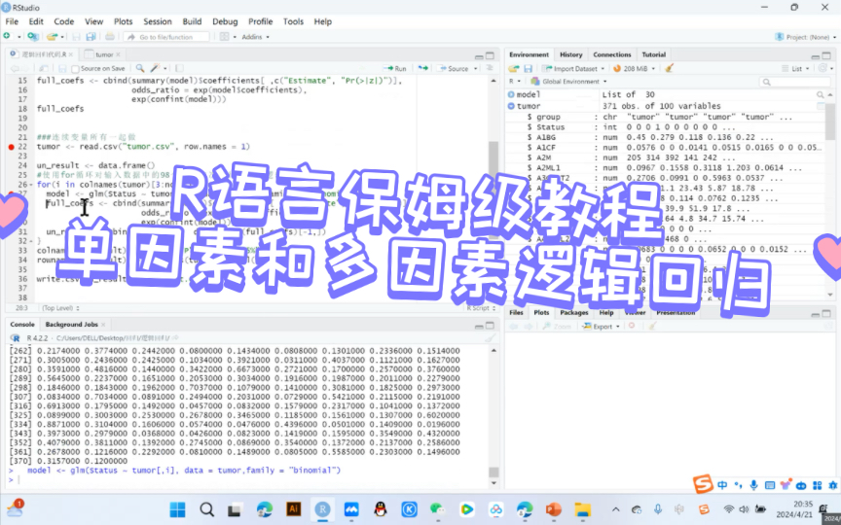Open the Global Environment dropdown

(x=568, y=82)
